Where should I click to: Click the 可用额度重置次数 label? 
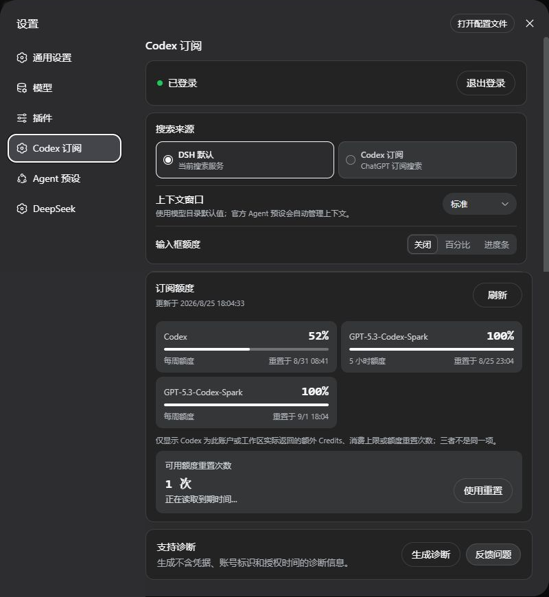(x=198, y=466)
